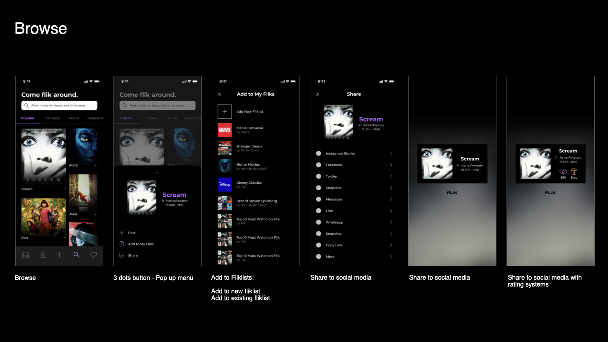Viewport: 608px width, 342px height.
Task: Choose Post in the pop up menu
Action: click(132, 233)
